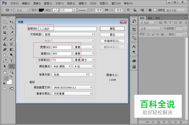The width and height of the screenshot is (189, 125).
Task: Select the Healing Brush tool
Action: pos(5,39)
